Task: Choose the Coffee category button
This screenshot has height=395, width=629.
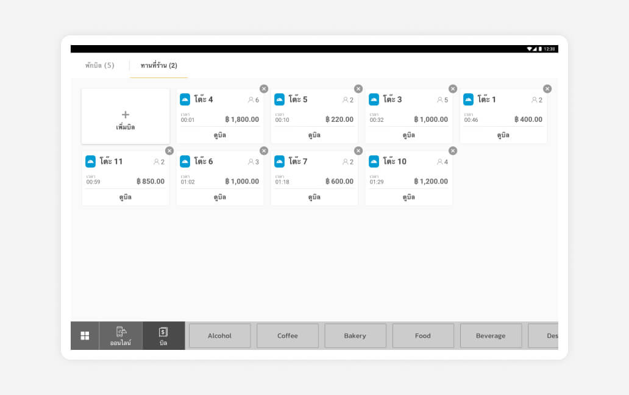Action: point(288,336)
